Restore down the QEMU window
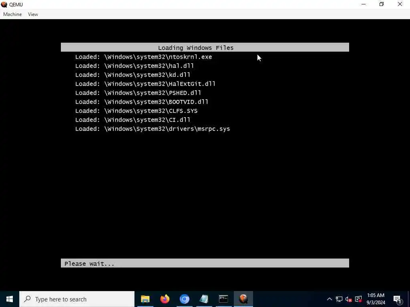The height and width of the screenshot is (307, 410). [382, 4]
